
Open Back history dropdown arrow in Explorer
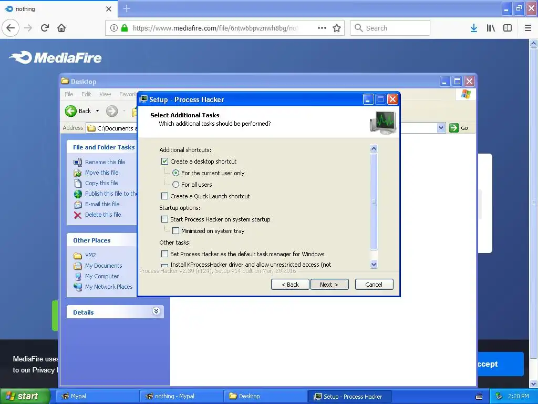coord(97,111)
